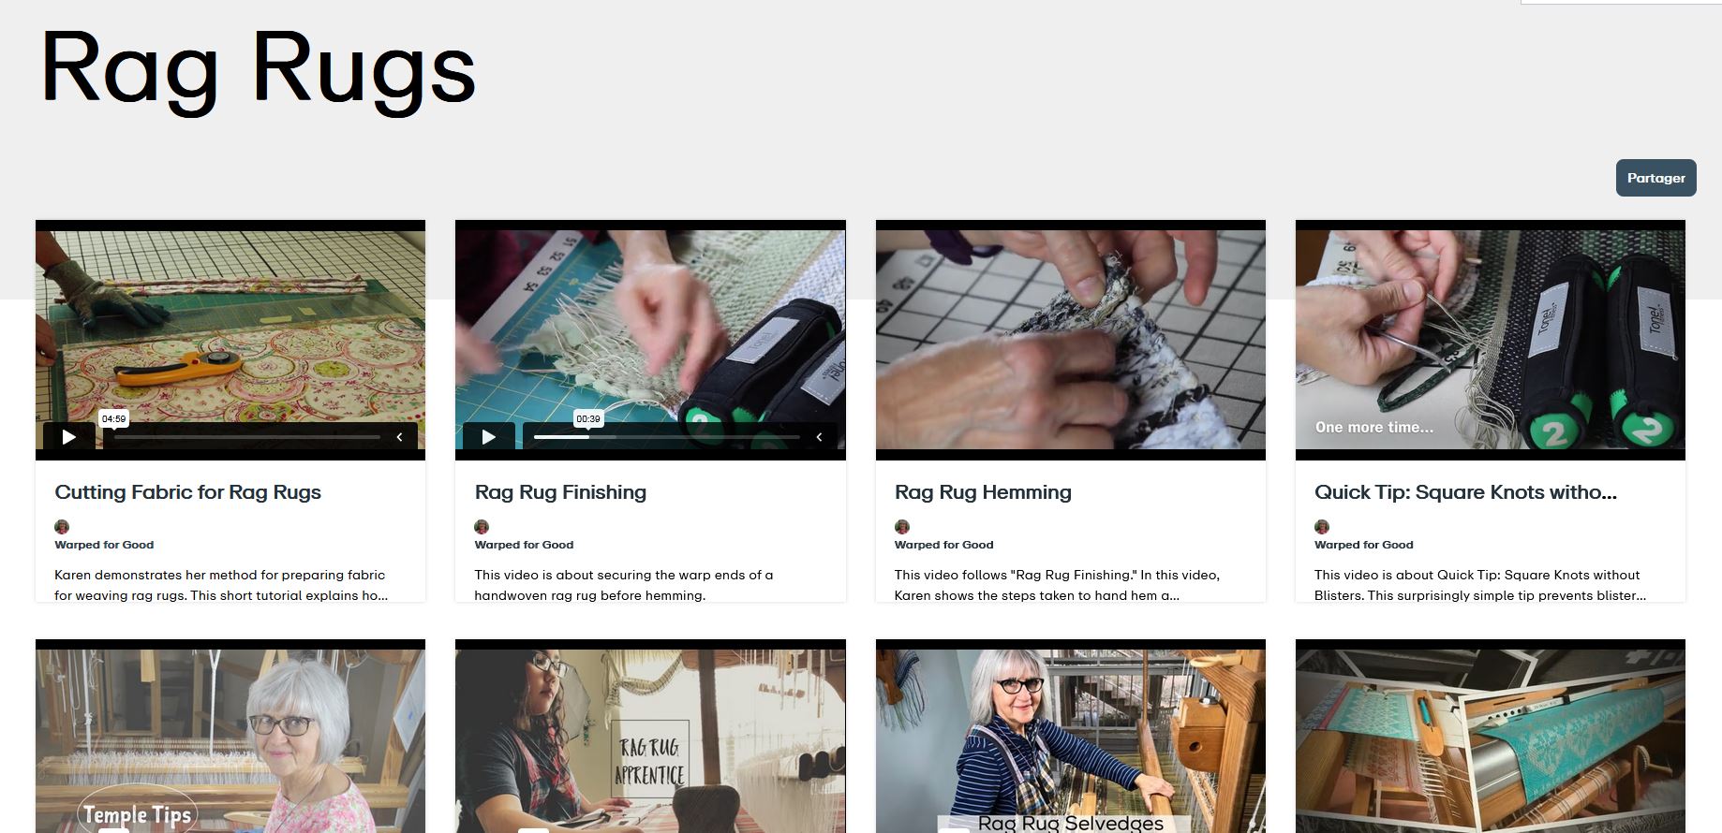Click avatar icon under Rag Rug Hemming

[902, 527]
